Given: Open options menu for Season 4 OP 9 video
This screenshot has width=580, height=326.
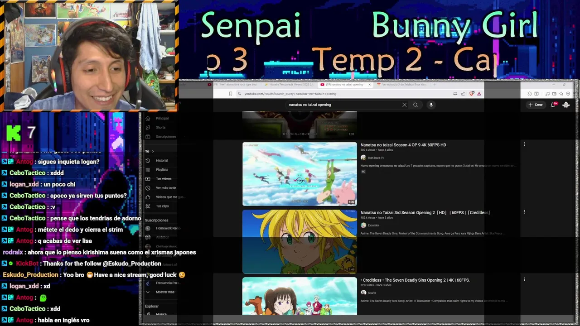Looking at the screenshot, I should tap(524, 144).
